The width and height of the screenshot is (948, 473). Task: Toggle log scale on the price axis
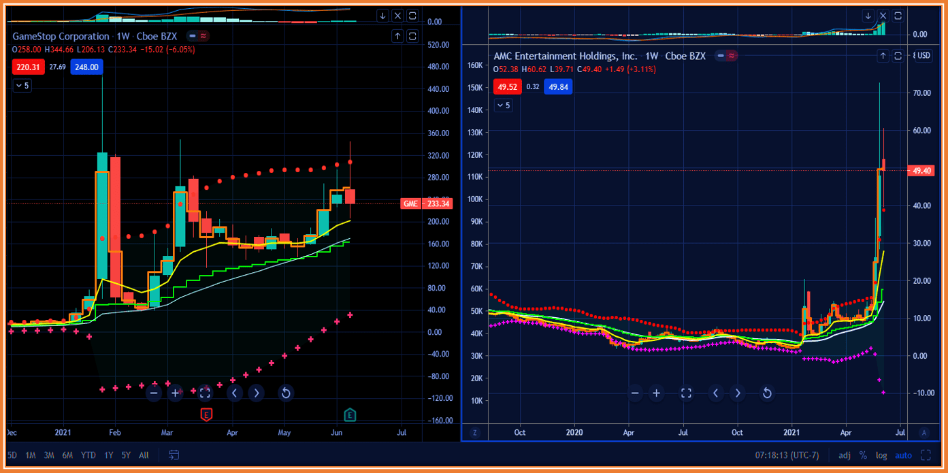[x=881, y=455]
